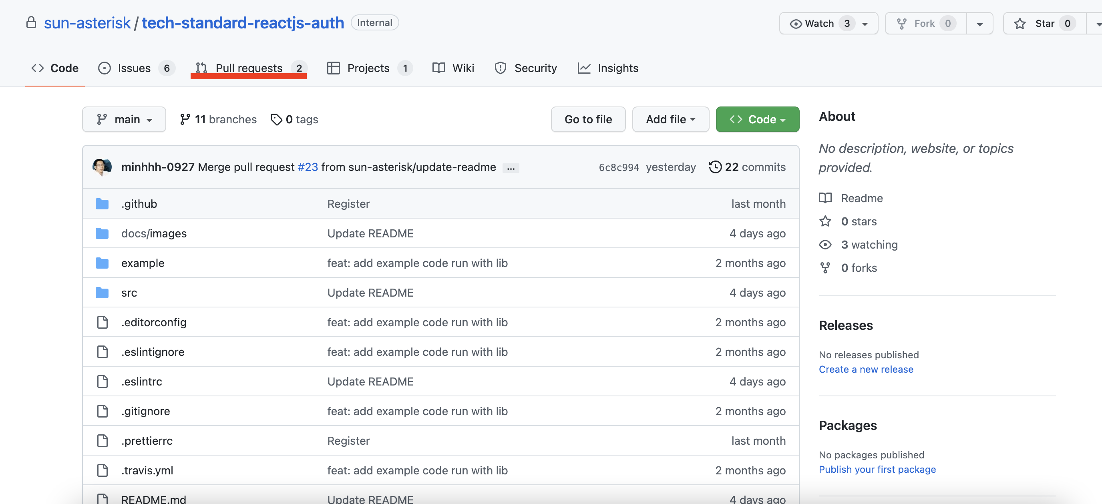Viewport: 1102px width, 504px height.
Task: Open the Wiki book icon
Action: 438,68
